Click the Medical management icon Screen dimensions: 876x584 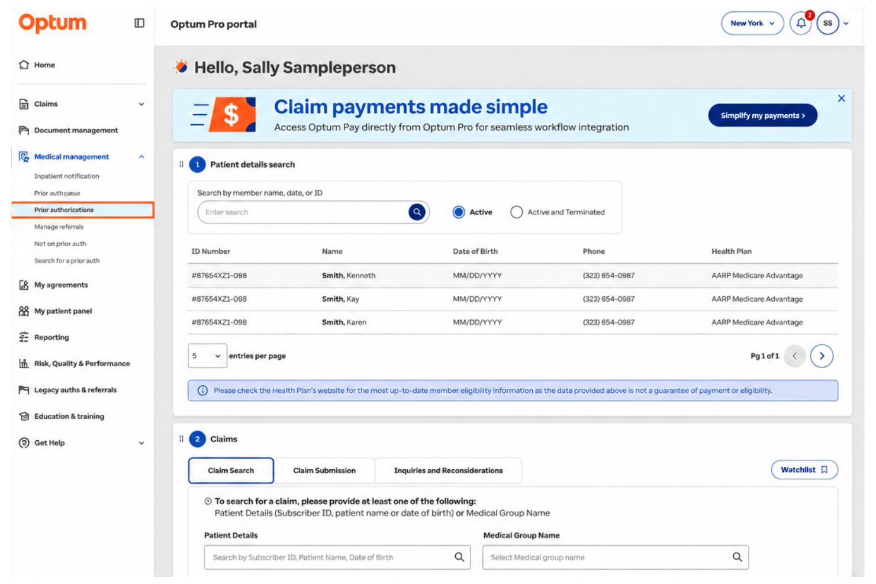tap(24, 157)
